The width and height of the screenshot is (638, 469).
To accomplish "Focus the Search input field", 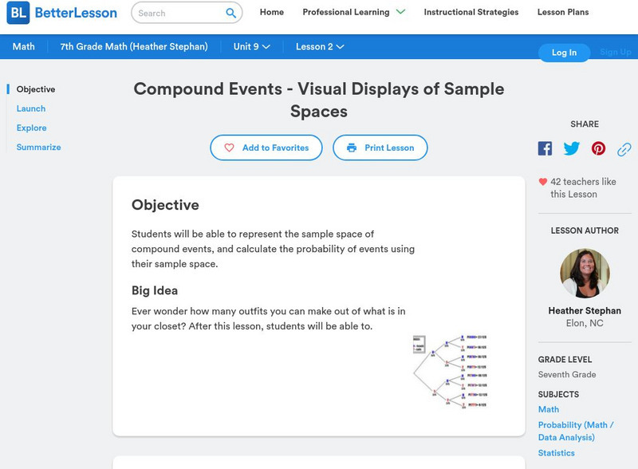I will (x=177, y=13).
